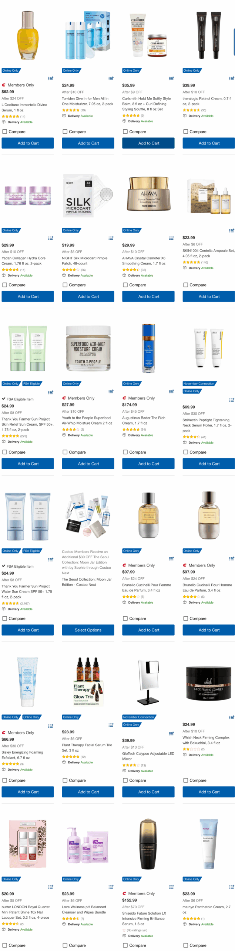
Task: Enable Compare for StriVectin Peptight Neck Serum
Action: pyautogui.click(x=186, y=452)
